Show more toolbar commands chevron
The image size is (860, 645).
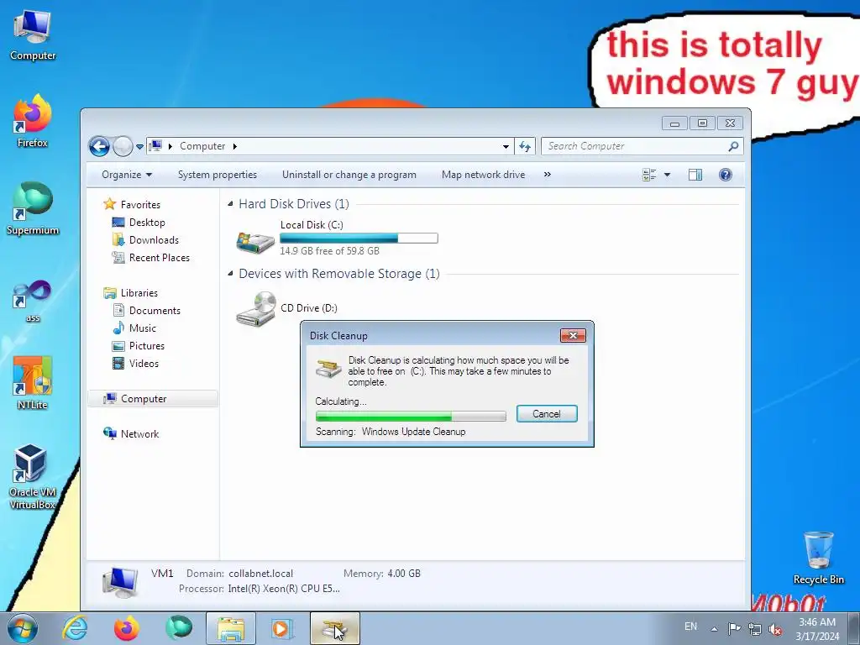547,175
